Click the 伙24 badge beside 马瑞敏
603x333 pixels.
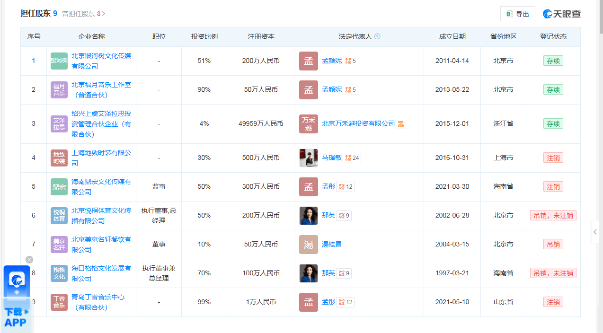(x=352, y=158)
